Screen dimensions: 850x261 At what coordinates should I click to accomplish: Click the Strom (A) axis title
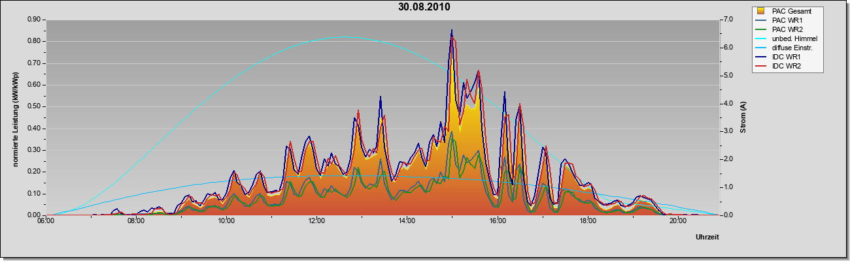tap(743, 117)
